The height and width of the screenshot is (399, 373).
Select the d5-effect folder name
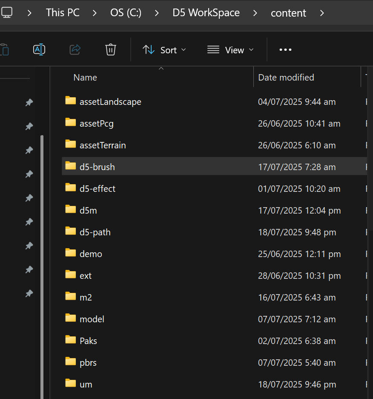pyautogui.click(x=98, y=189)
